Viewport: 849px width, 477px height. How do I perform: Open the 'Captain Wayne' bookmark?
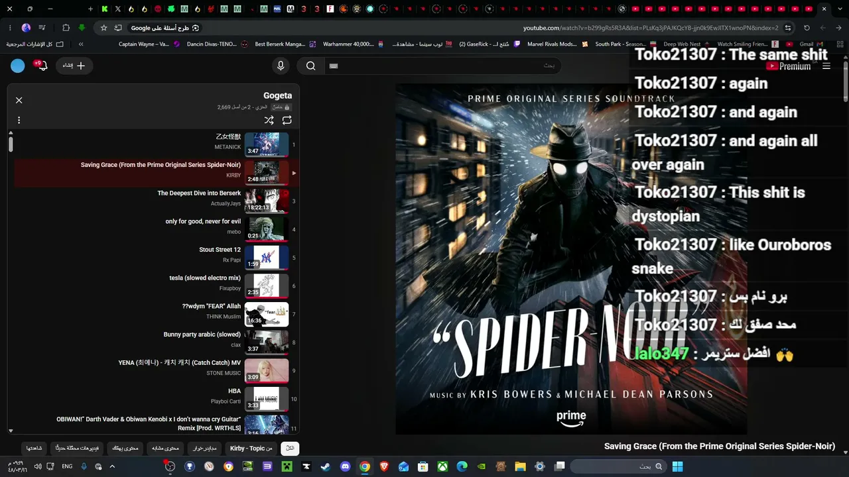pyautogui.click(x=149, y=44)
